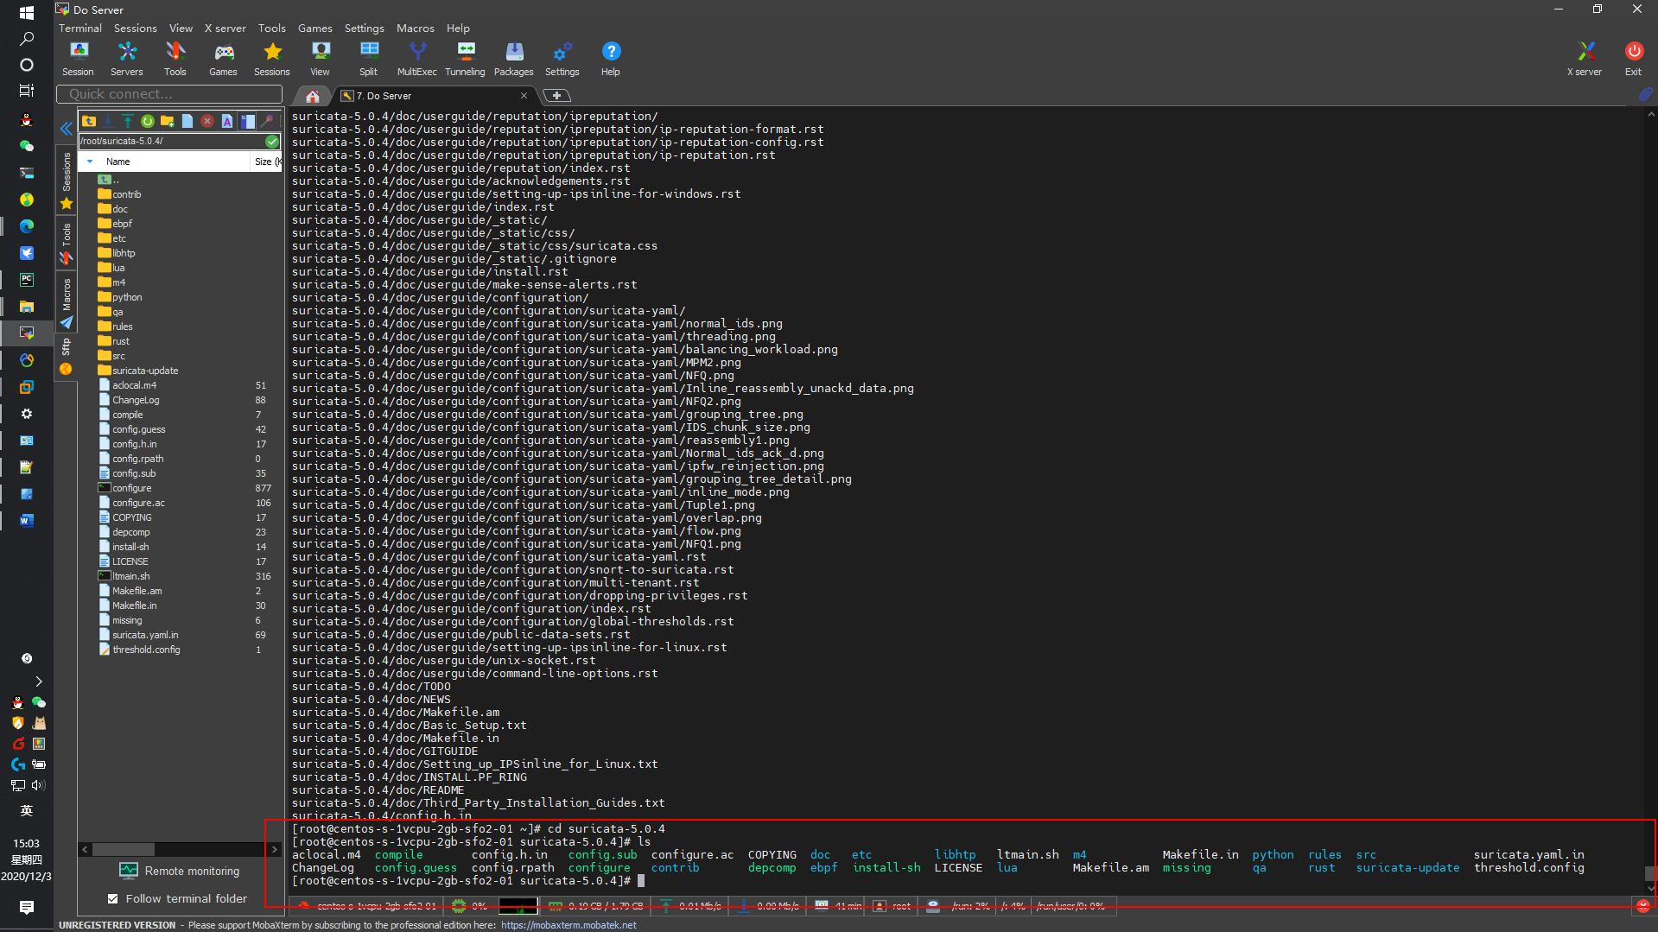1658x932 pixels.
Task: Open the Settings toolbar icon
Action: pos(562,59)
